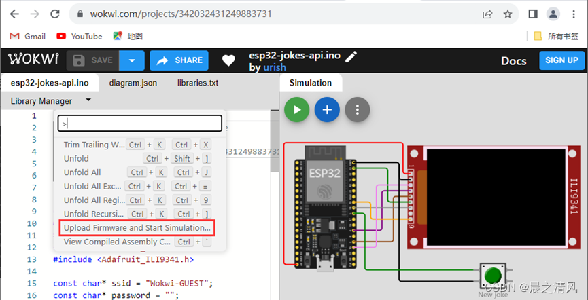Edit project name with the pencil icon
Image resolution: width=588 pixels, height=300 pixels.
tap(351, 56)
